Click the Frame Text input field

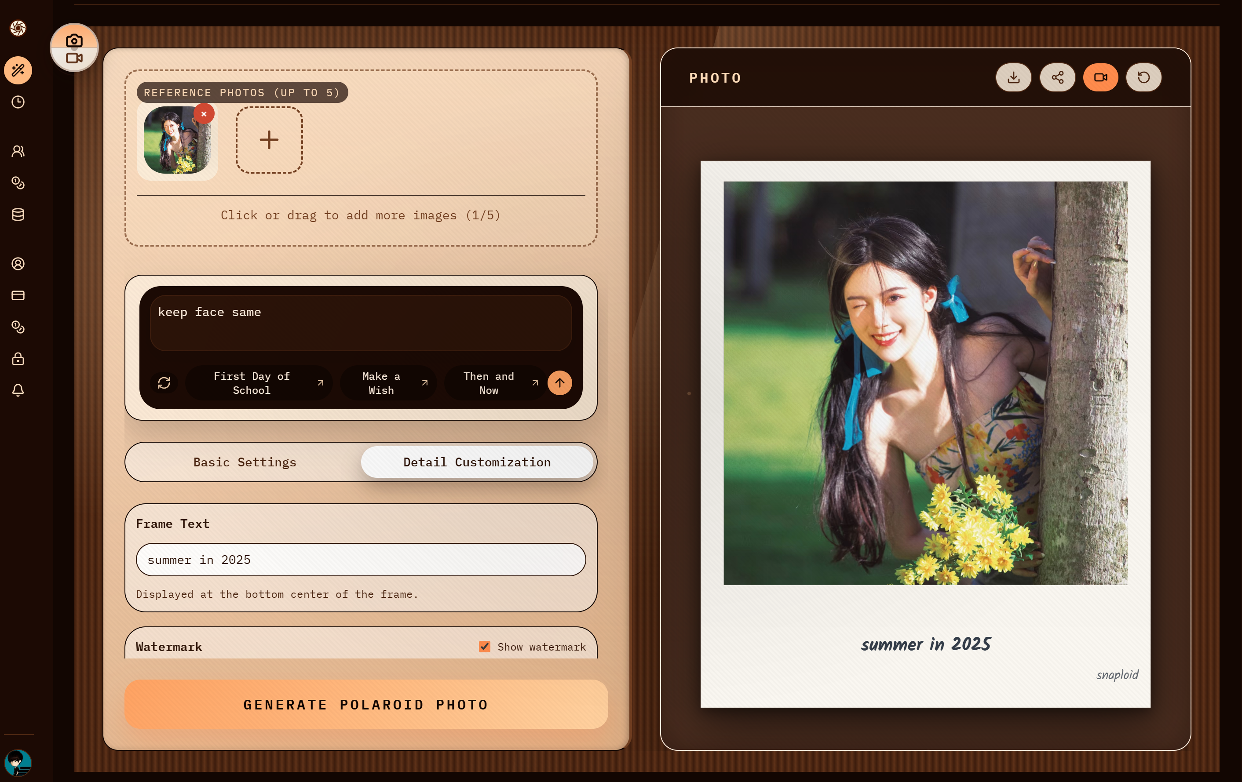coord(361,559)
